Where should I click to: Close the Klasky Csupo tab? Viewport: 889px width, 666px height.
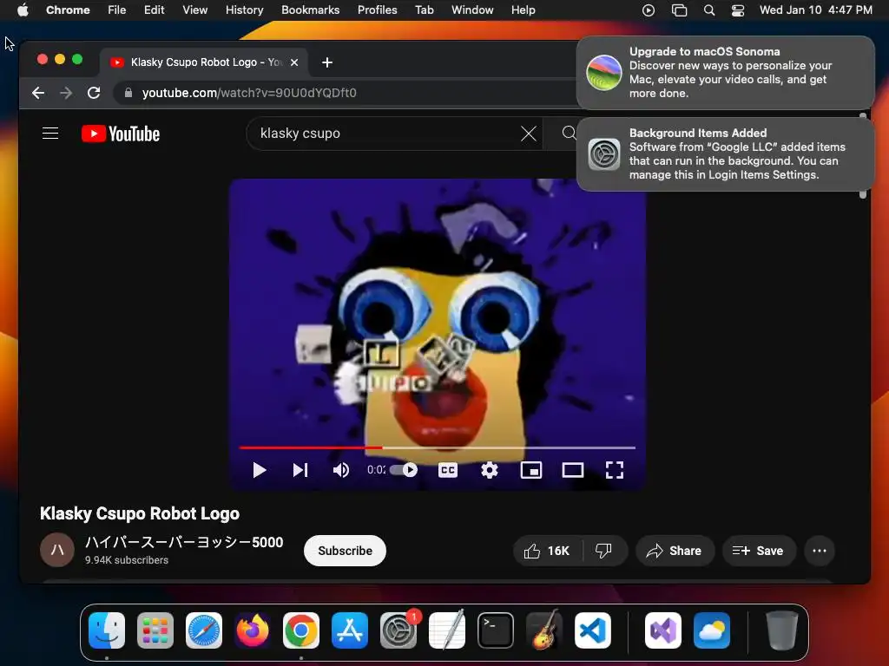294,62
